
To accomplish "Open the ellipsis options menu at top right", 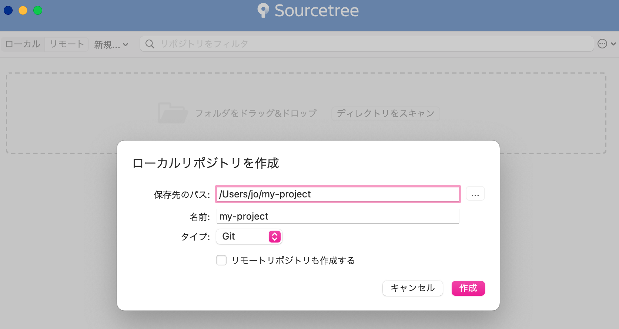I will (603, 44).
